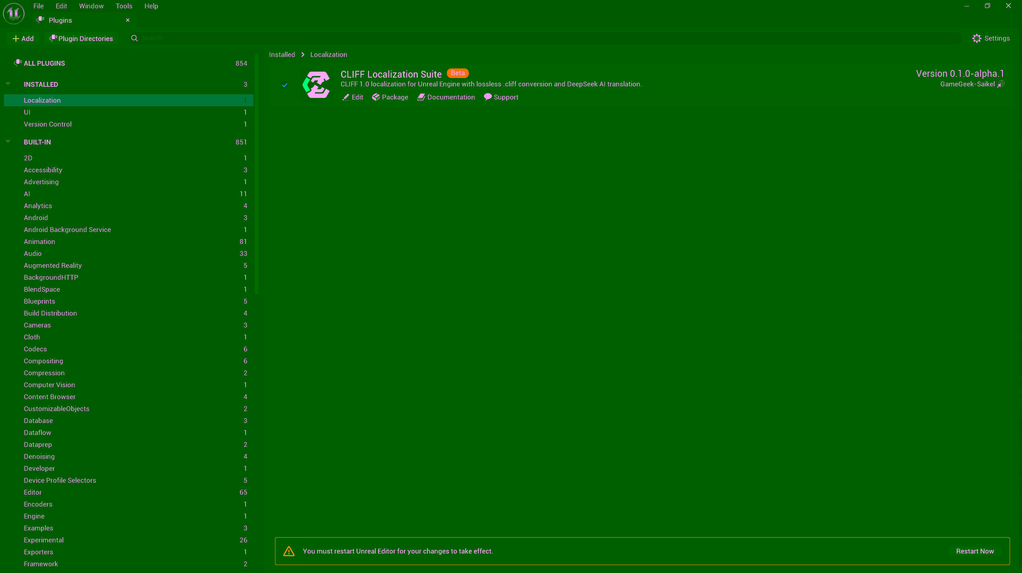Click the Version 0.1.0-alpha.1 text
Screen dimensions: 1022x573
pyautogui.click(x=960, y=74)
